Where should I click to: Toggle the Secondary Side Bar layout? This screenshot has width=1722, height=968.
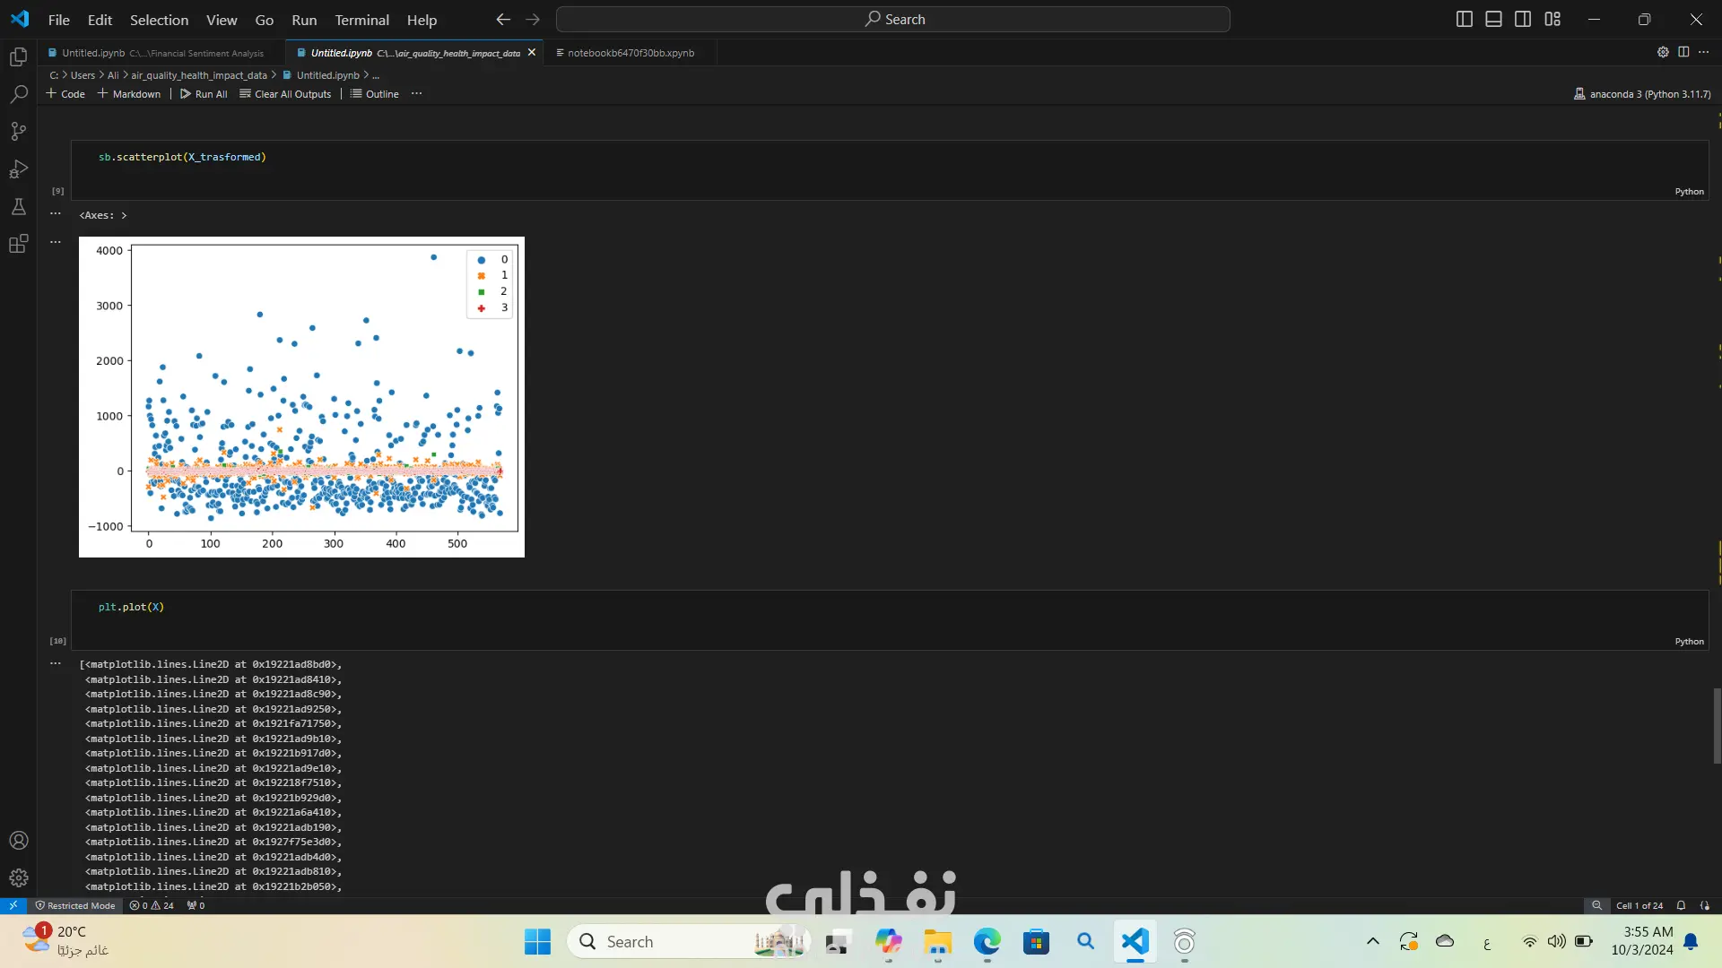point(1523,19)
